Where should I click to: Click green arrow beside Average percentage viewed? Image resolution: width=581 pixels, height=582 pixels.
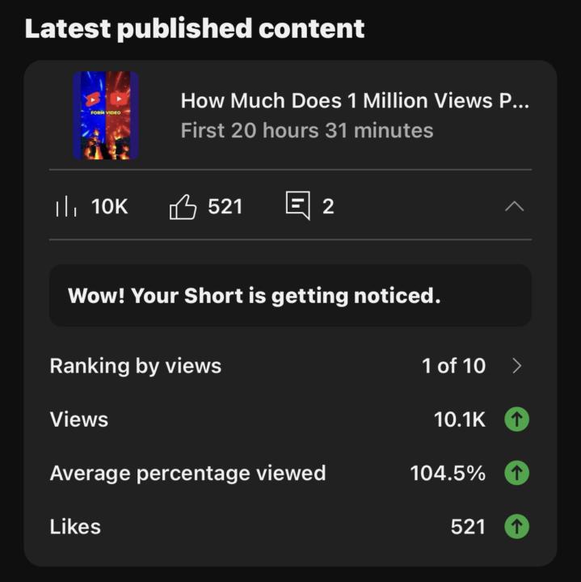pos(516,473)
